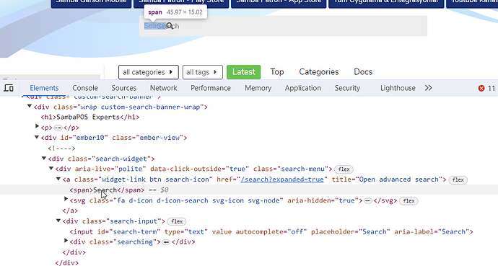The width and height of the screenshot is (498, 266).
Task: Collapse the ember10 div node
Action: [37, 137]
